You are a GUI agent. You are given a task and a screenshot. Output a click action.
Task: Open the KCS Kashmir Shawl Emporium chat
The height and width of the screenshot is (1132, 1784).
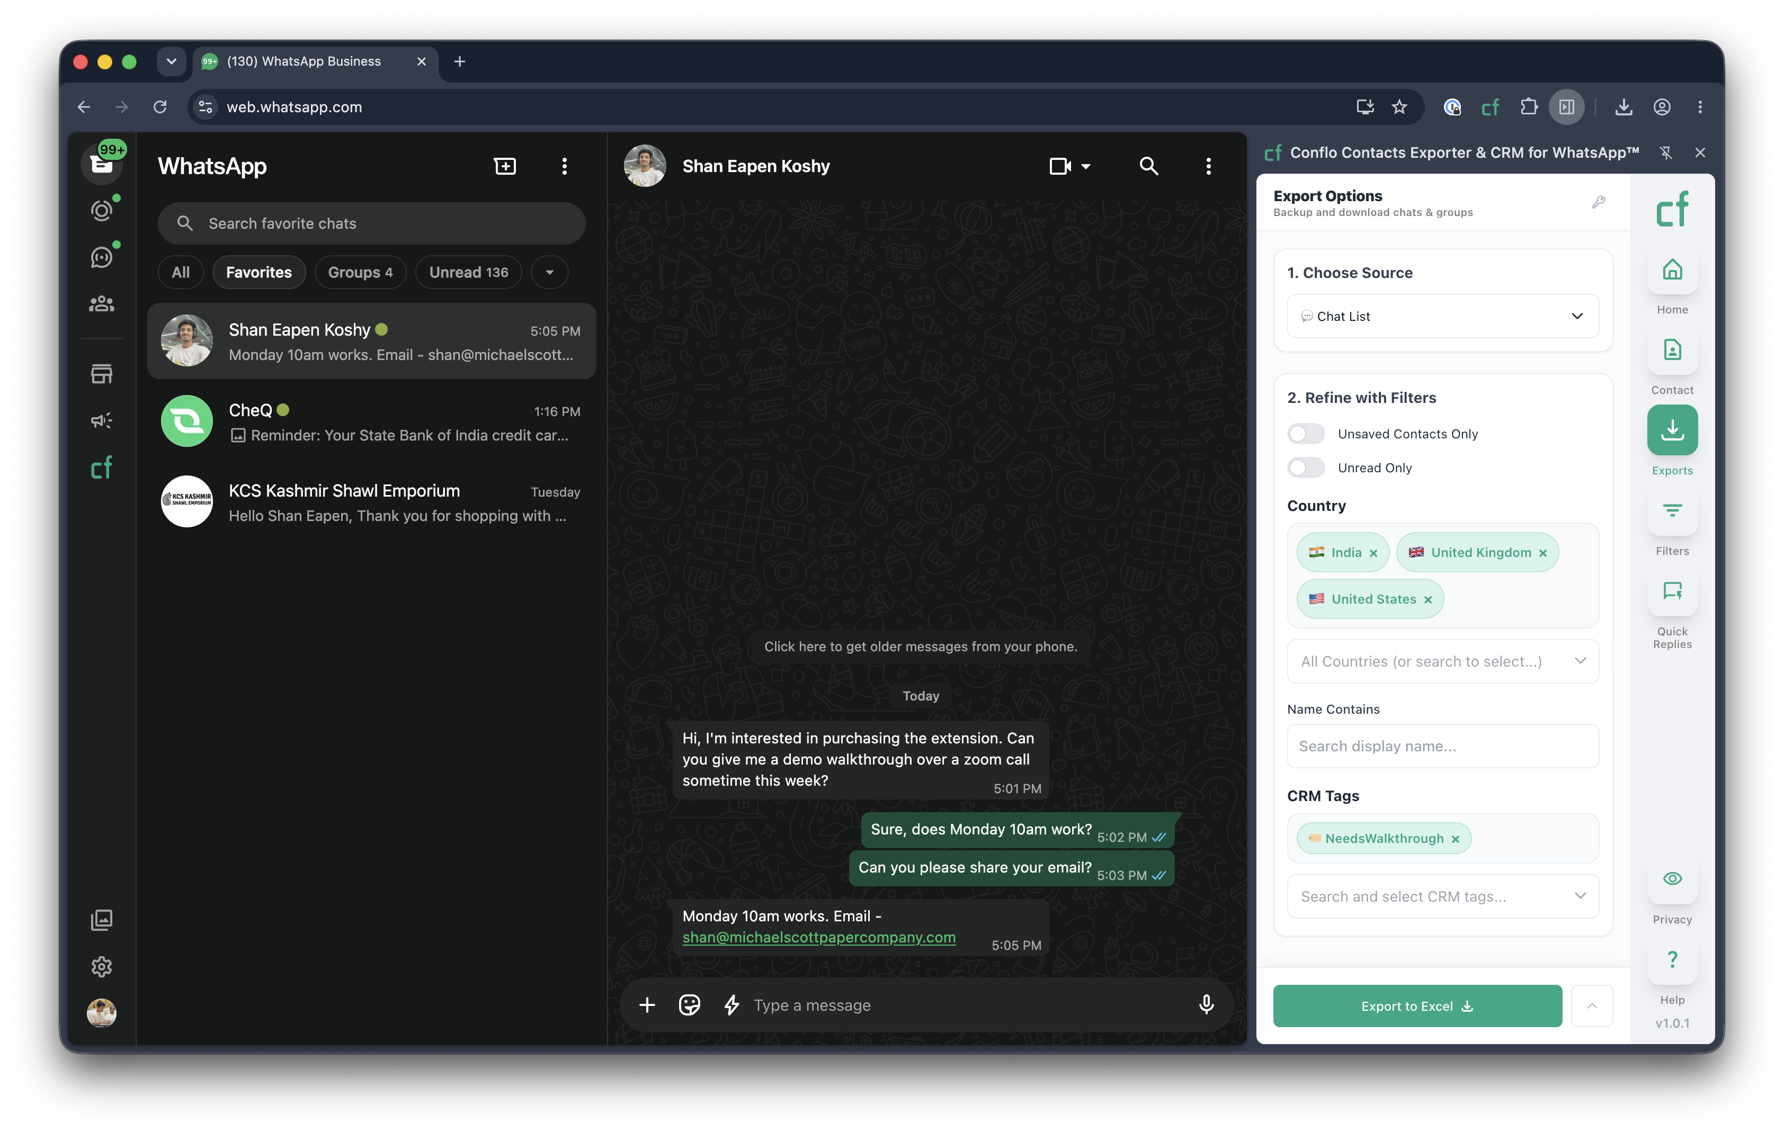[x=371, y=502]
